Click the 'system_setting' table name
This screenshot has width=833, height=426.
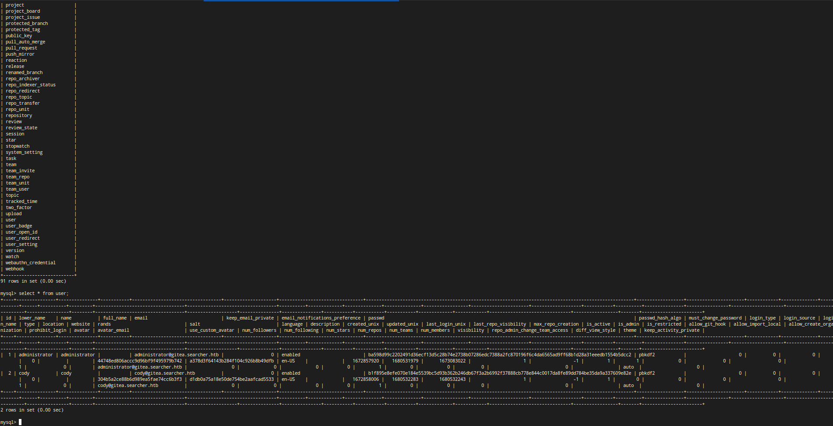[x=24, y=152]
